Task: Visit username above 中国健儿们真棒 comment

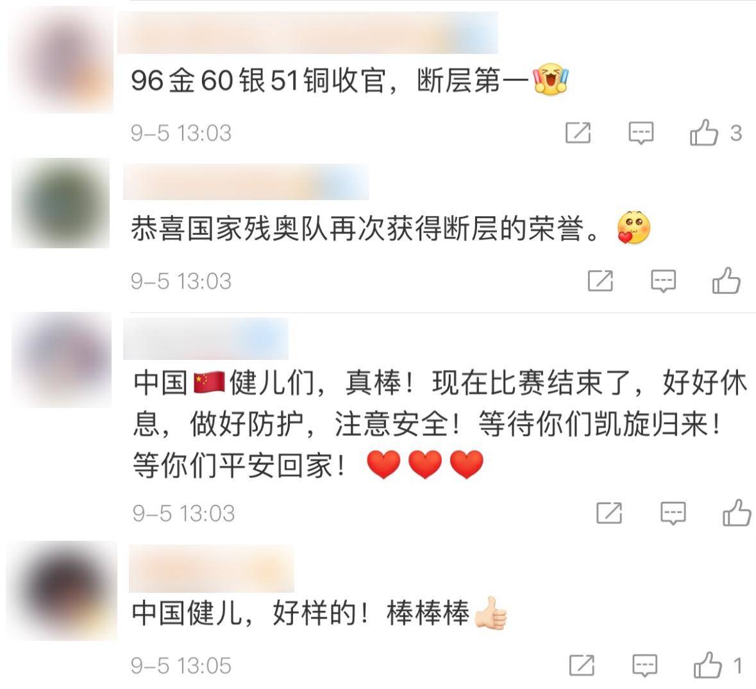Action: [205, 338]
